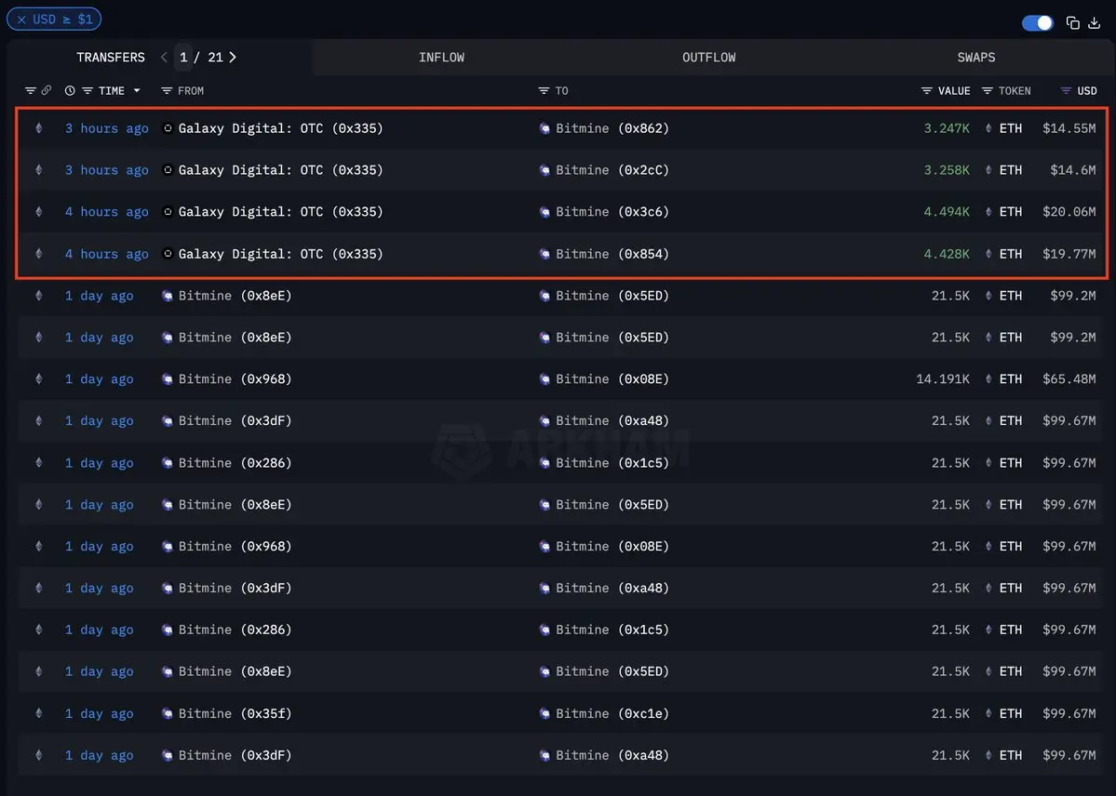
Task: Go to previous transfers page
Action: pos(164,57)
